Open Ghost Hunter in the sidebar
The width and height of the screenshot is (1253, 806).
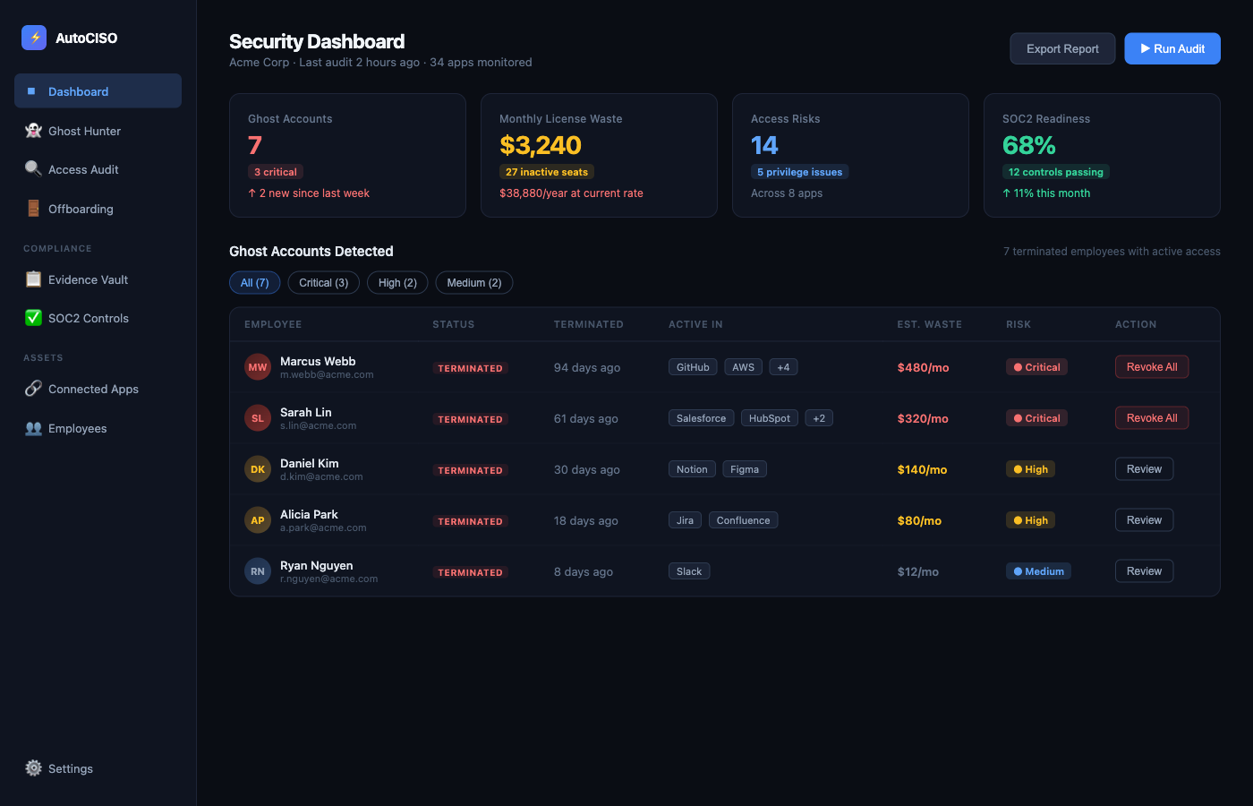98,131
